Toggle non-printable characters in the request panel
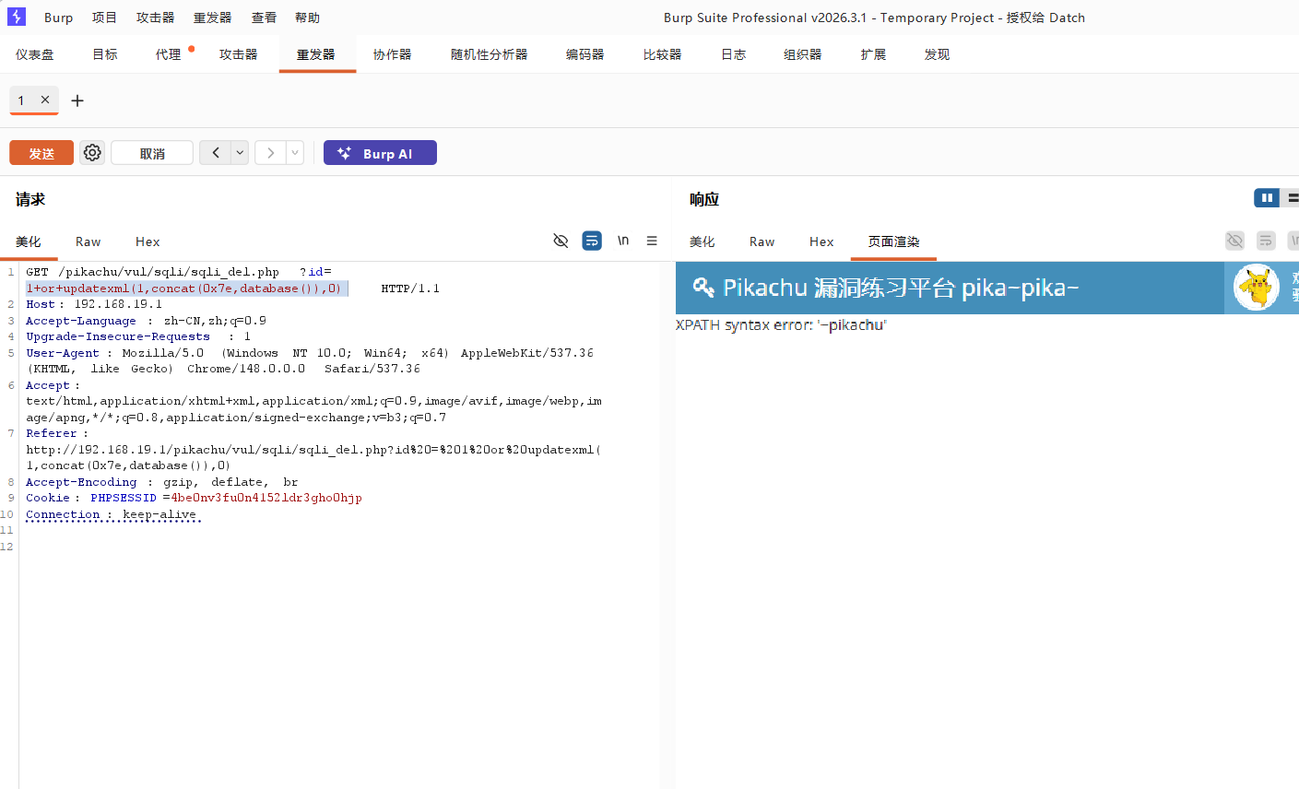Screen dimensions: 1299x789 (x=561, y=241)
